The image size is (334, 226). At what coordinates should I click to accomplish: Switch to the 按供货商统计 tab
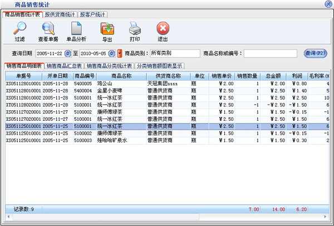(59, 14)
